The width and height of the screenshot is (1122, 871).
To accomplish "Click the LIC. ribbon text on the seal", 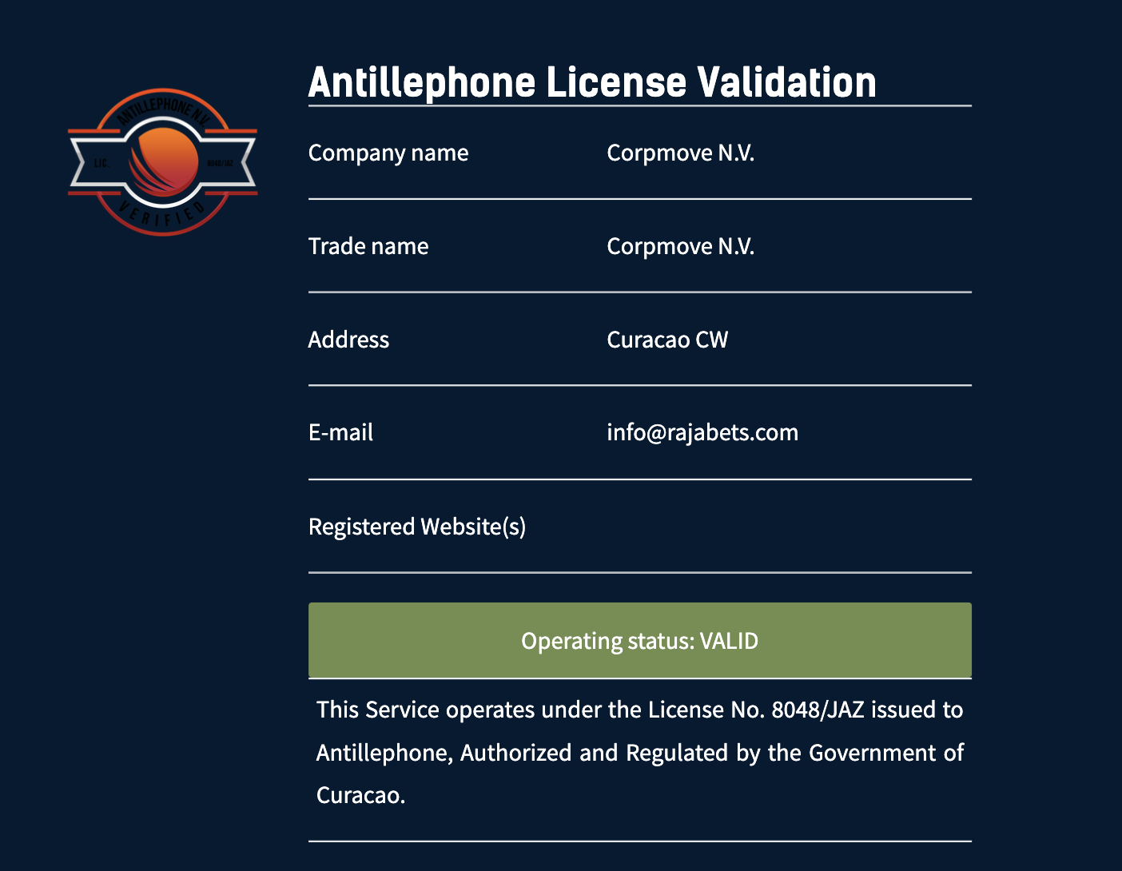I will (101, 163).
